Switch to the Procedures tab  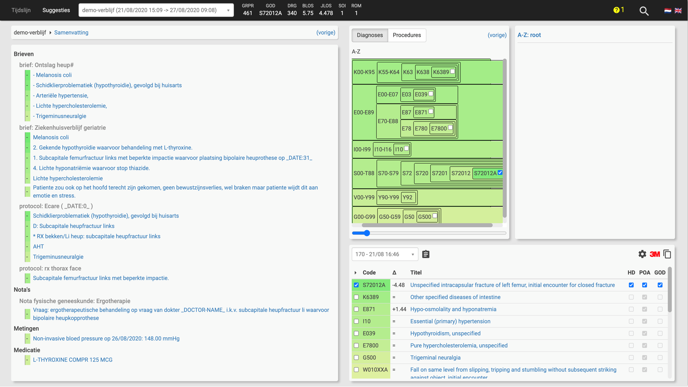coord(407,35)
